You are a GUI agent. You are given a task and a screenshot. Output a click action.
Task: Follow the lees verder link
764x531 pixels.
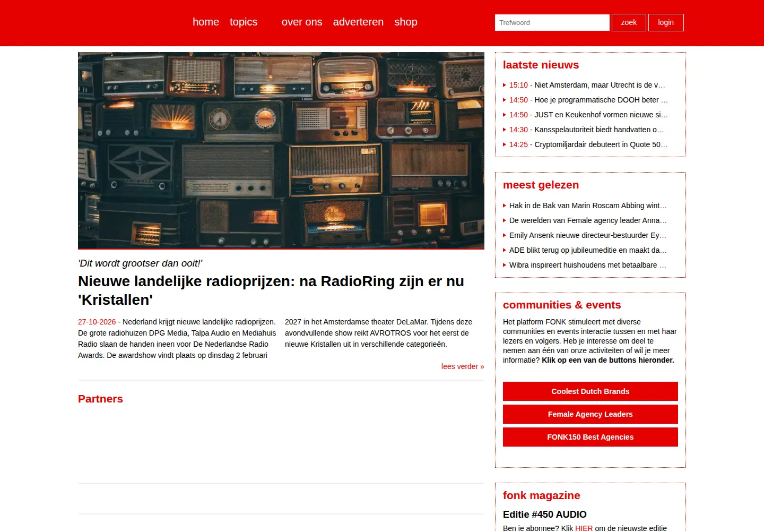463,366
